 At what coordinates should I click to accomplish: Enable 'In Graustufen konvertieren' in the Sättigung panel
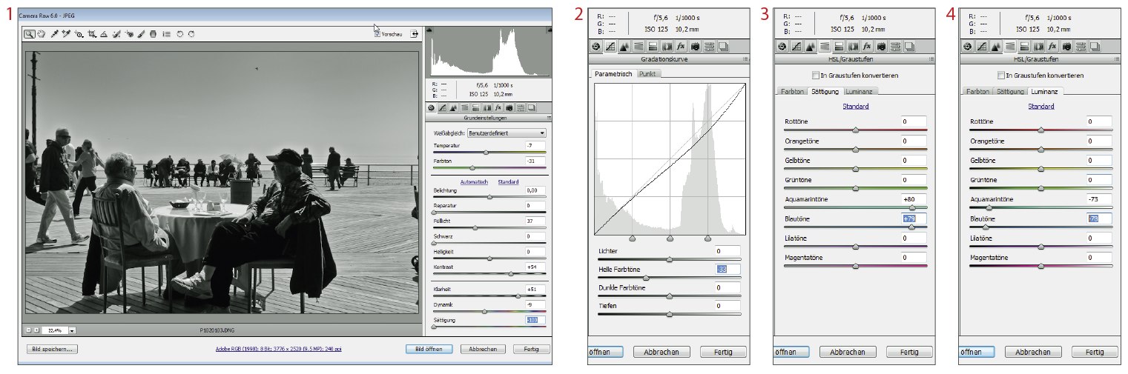pyautogui.click(x=816, y=76)
